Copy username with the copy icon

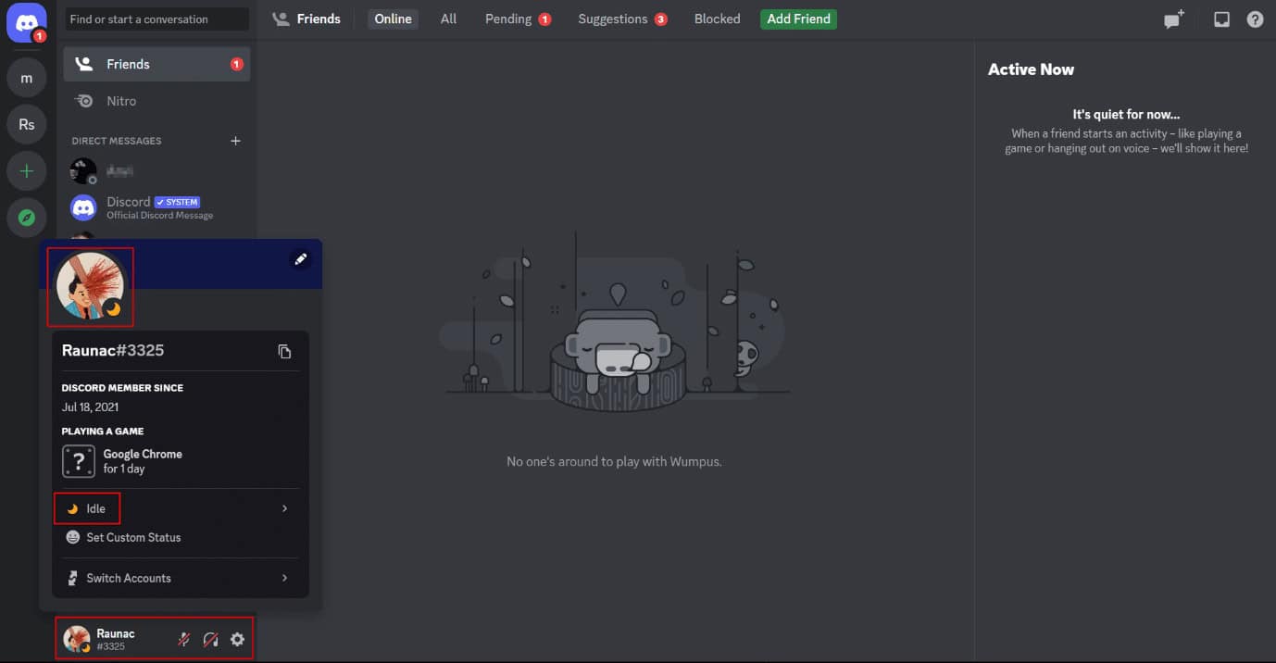click(x=285, y=351)
